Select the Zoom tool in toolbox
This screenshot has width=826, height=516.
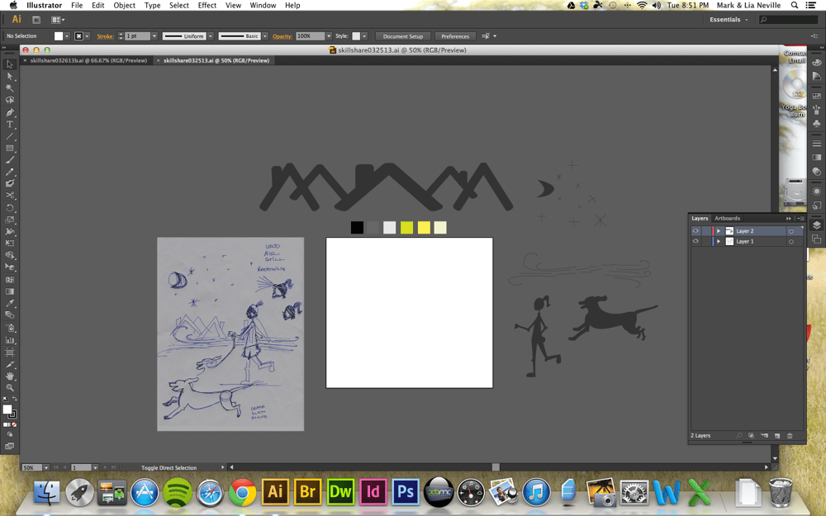[9, 388]
